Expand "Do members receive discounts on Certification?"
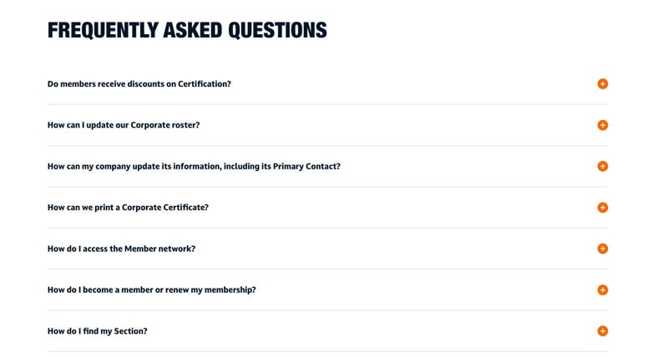The width and height of the screenshot is (668, 357). pyautogui.click(x=139, y=84)
